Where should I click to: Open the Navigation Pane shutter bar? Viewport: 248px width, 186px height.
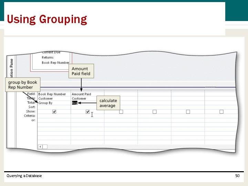point(11,68)
